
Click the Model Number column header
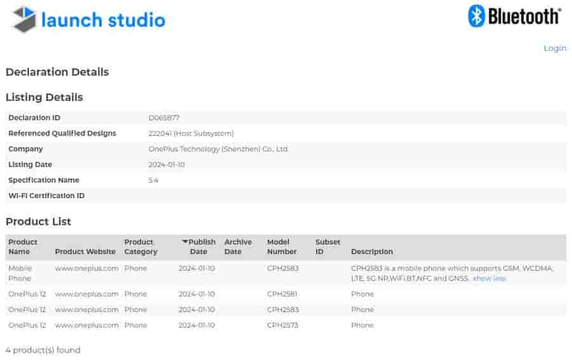(282, 246)
